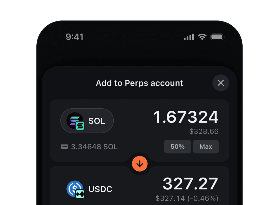Image resolution: width=279 pixels, height=205 pixels.
Task: Select the Add to Perps account title
Action: (139, 83)
